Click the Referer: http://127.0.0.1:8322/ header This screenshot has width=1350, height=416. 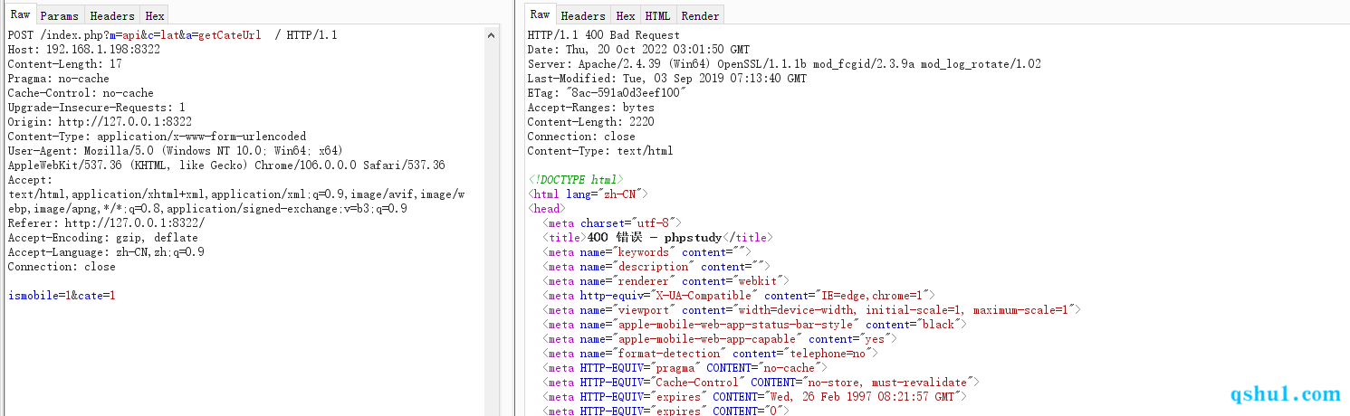click(x=106, y=223)
